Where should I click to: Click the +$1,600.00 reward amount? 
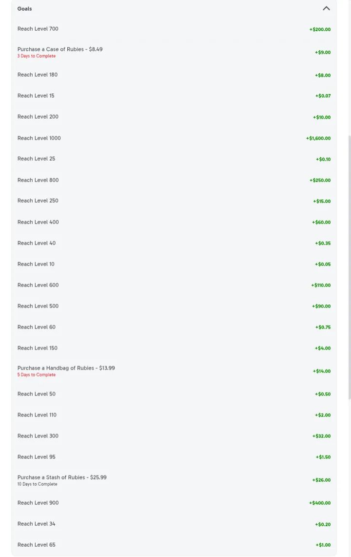(318, 138)
